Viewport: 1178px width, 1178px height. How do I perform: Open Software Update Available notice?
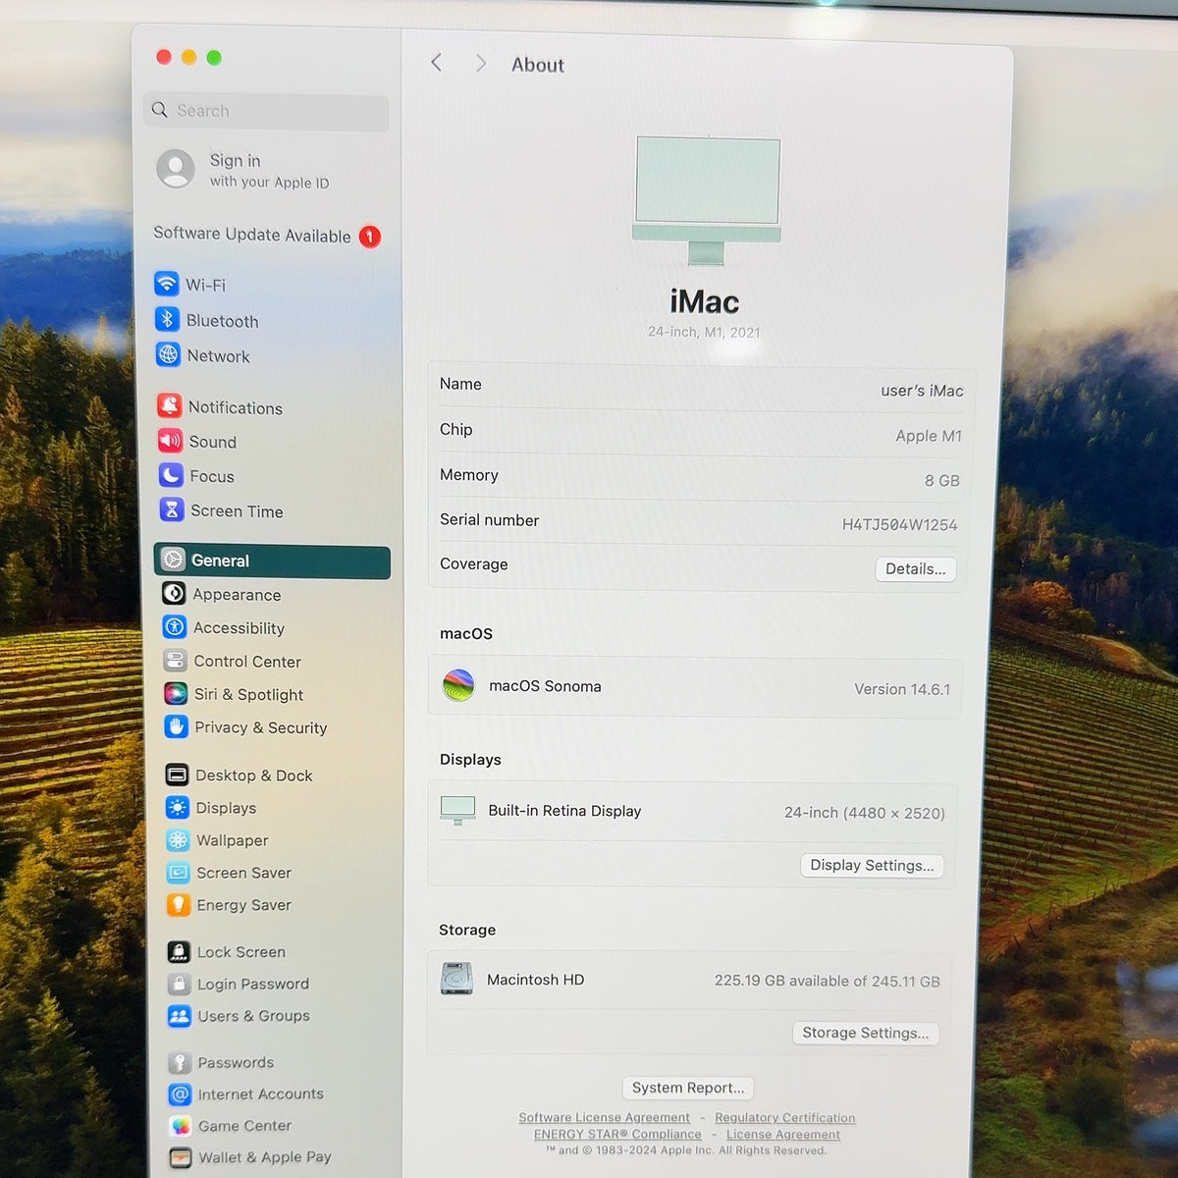tap(267, 236)
